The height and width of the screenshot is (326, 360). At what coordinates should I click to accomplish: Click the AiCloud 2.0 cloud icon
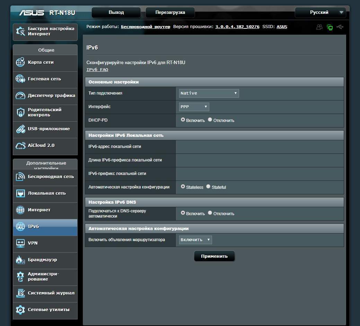[x=20, y=146]
